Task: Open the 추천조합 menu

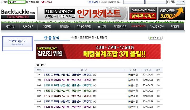Action: pos(47,26)
